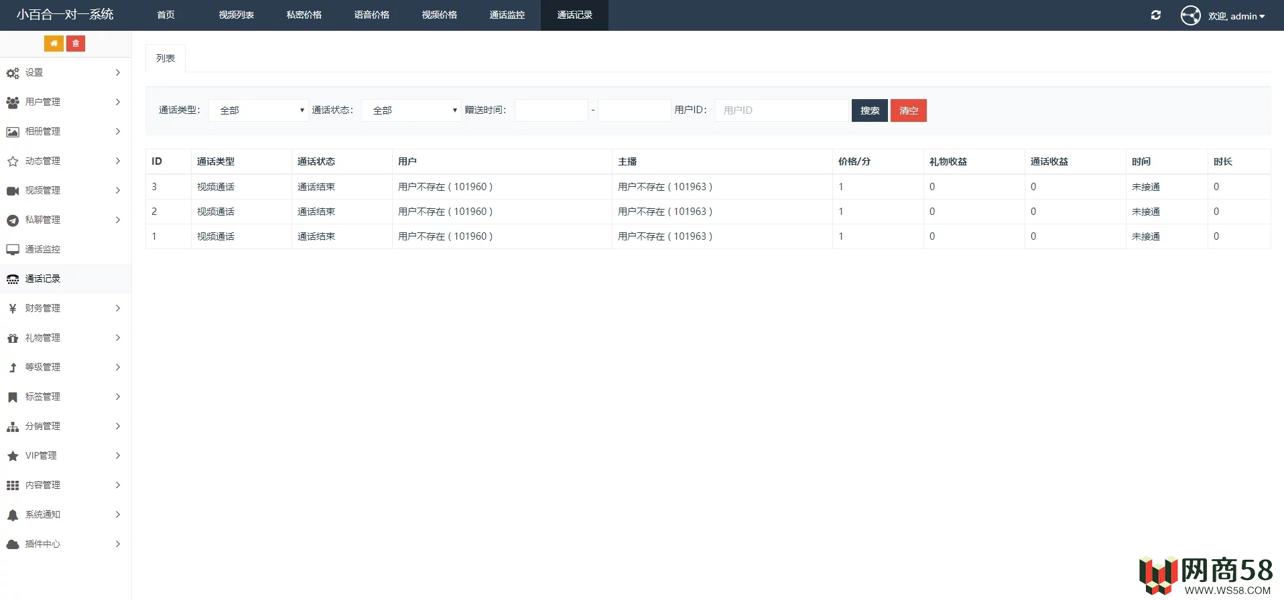This screenshot has width=1284, height=600.
Task: Open the 私密价格 top tab
Action: 304,15
